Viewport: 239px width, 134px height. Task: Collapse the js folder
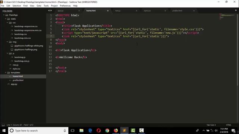pyautogui.click(x=7, y=53)
